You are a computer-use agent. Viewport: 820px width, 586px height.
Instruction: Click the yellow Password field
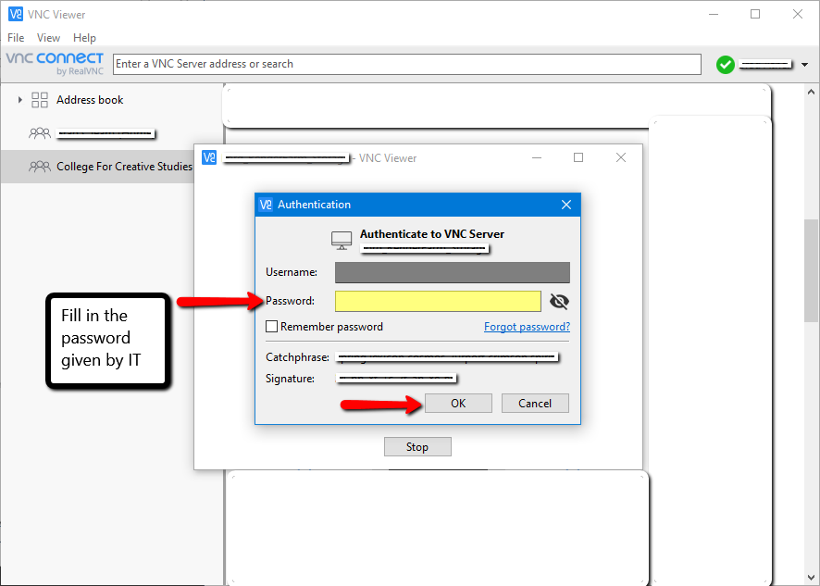(x=438, y=301)
